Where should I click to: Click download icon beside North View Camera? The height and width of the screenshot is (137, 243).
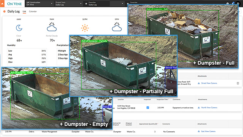pyautogui.click(x=199, y=108)
